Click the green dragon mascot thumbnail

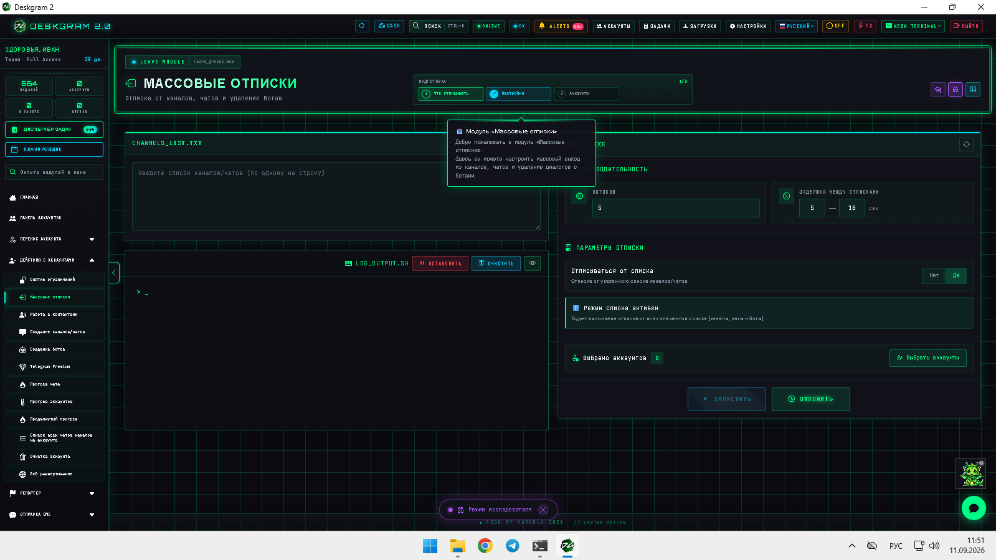click(971, 474)
